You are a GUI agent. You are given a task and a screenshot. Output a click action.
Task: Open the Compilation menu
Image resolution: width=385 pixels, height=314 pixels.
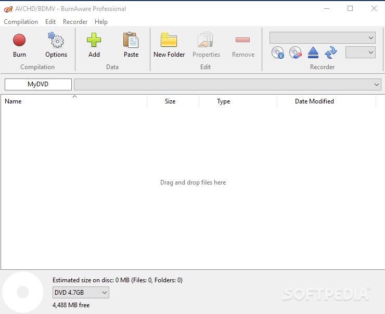(21, 22)
